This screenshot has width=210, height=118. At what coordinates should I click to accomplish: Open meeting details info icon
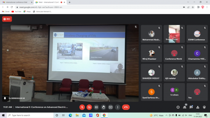pyautogui.click(x=178, y=107)
